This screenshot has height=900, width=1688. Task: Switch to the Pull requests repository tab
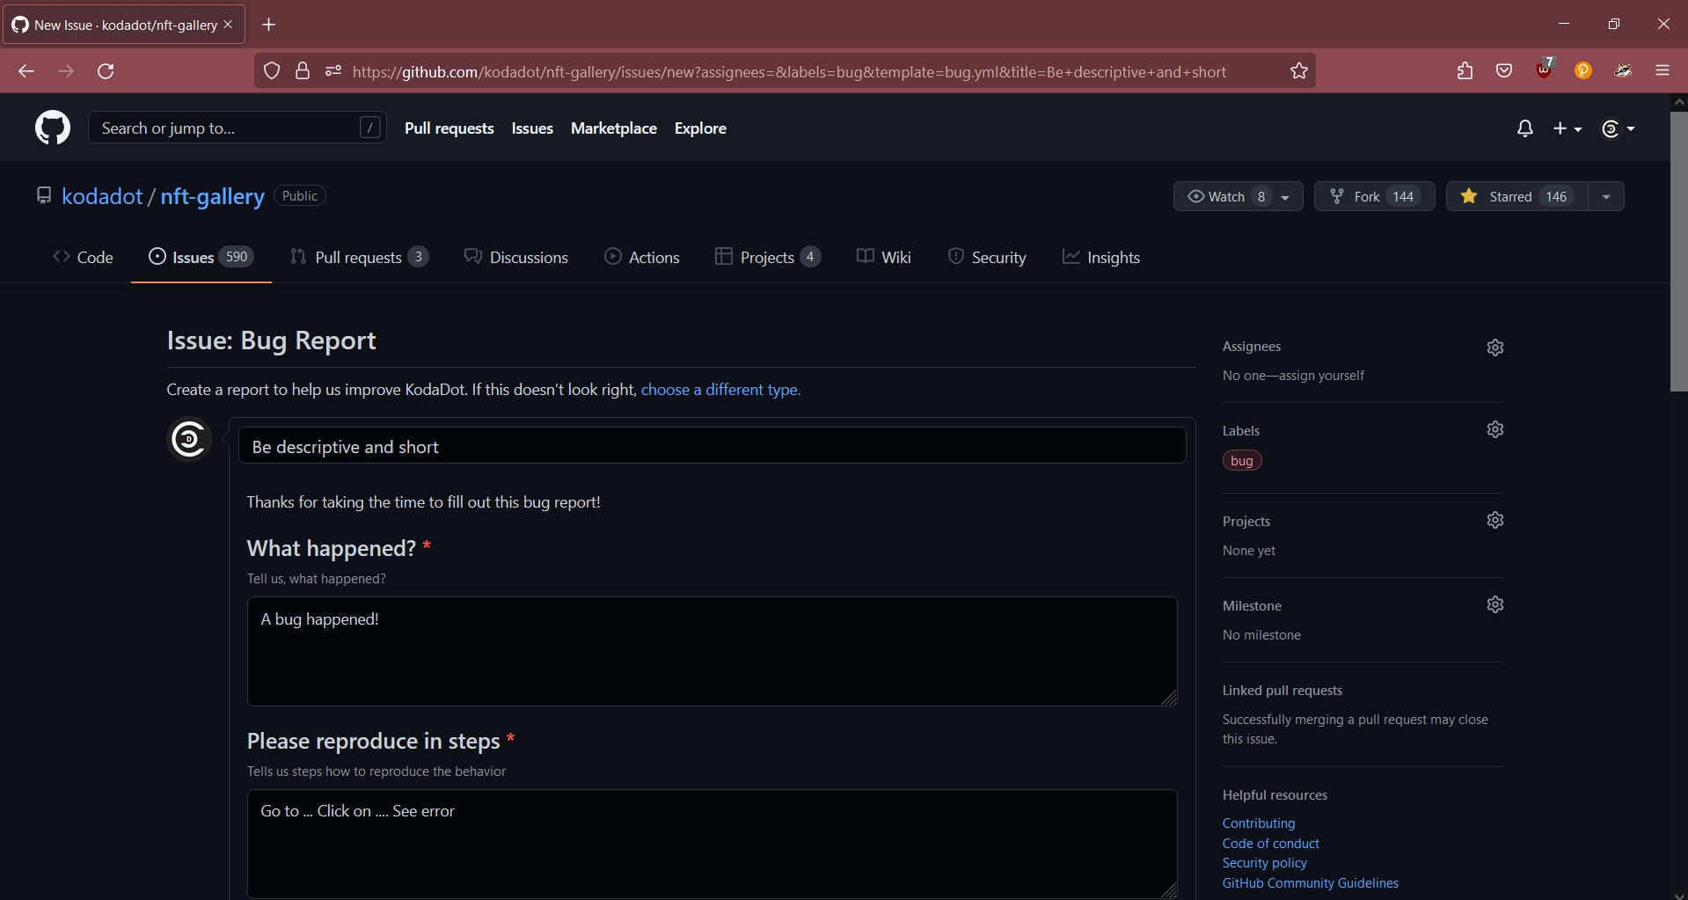[359, 257]
